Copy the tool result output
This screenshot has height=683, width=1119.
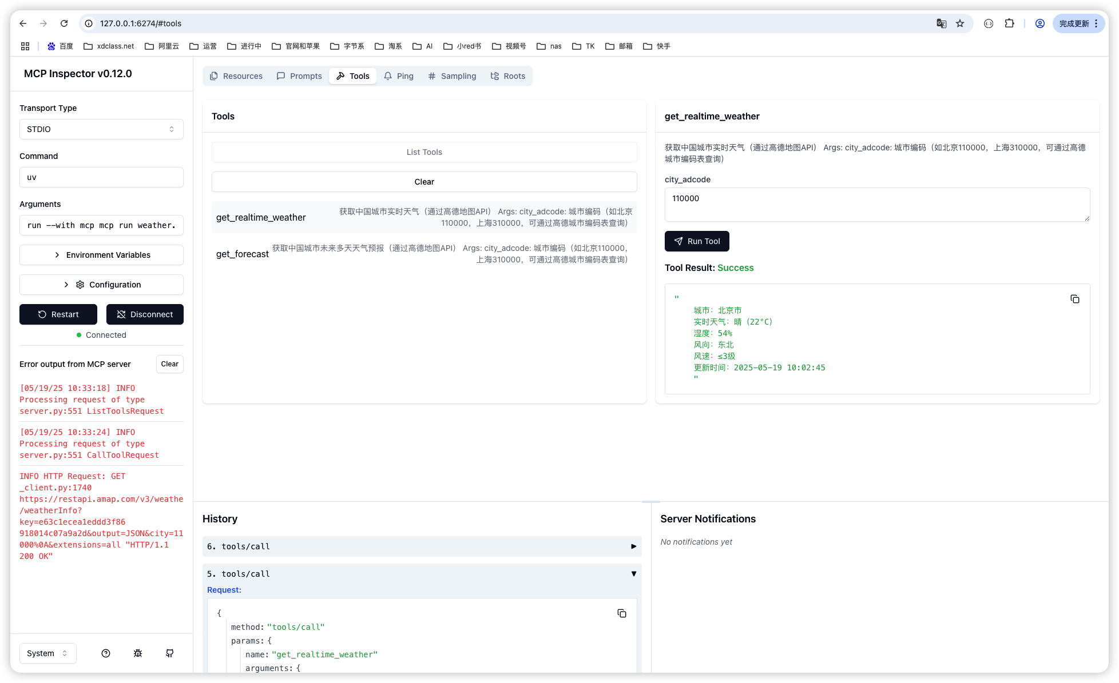pos(1075,299)
